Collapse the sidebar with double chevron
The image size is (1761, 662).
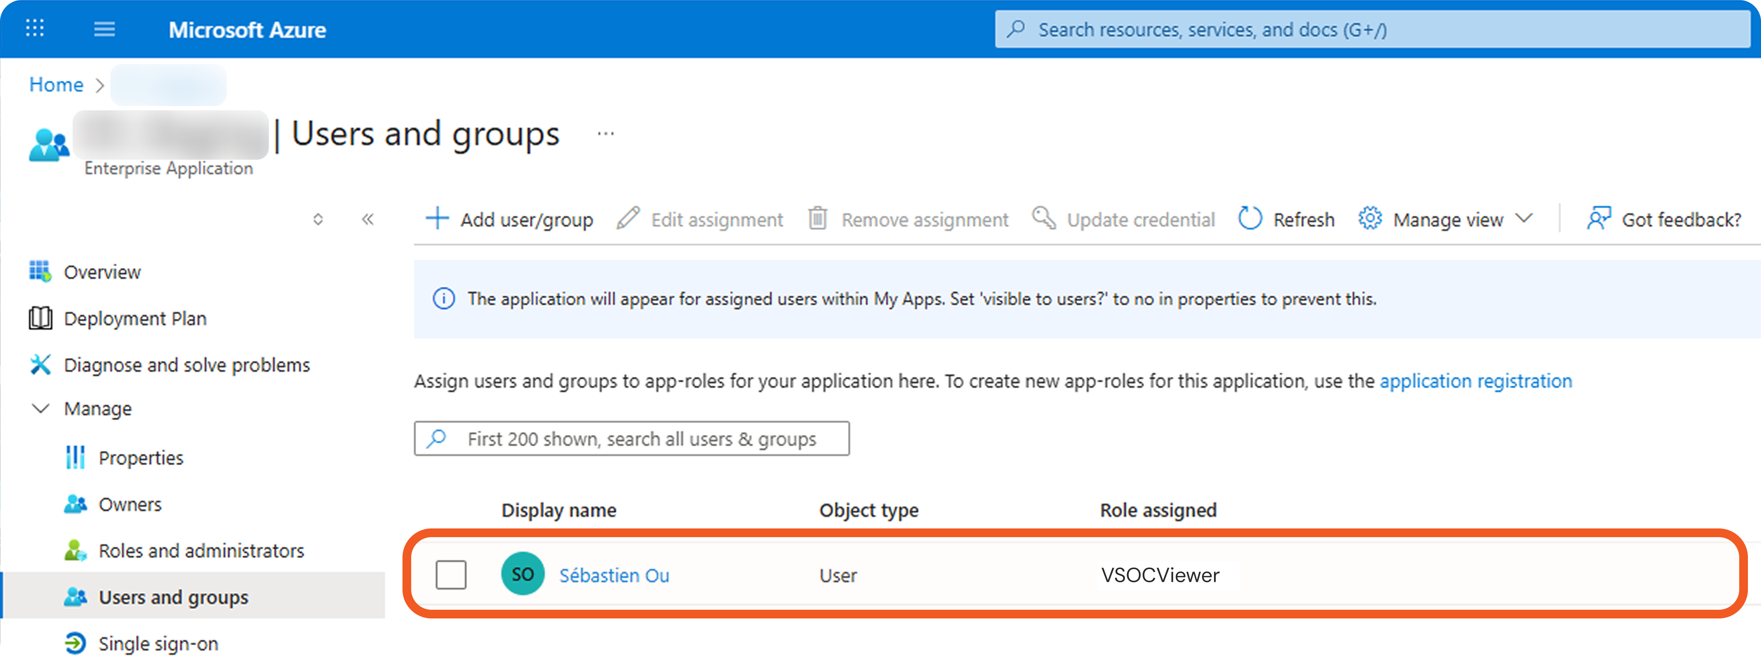tap(368, 219)
